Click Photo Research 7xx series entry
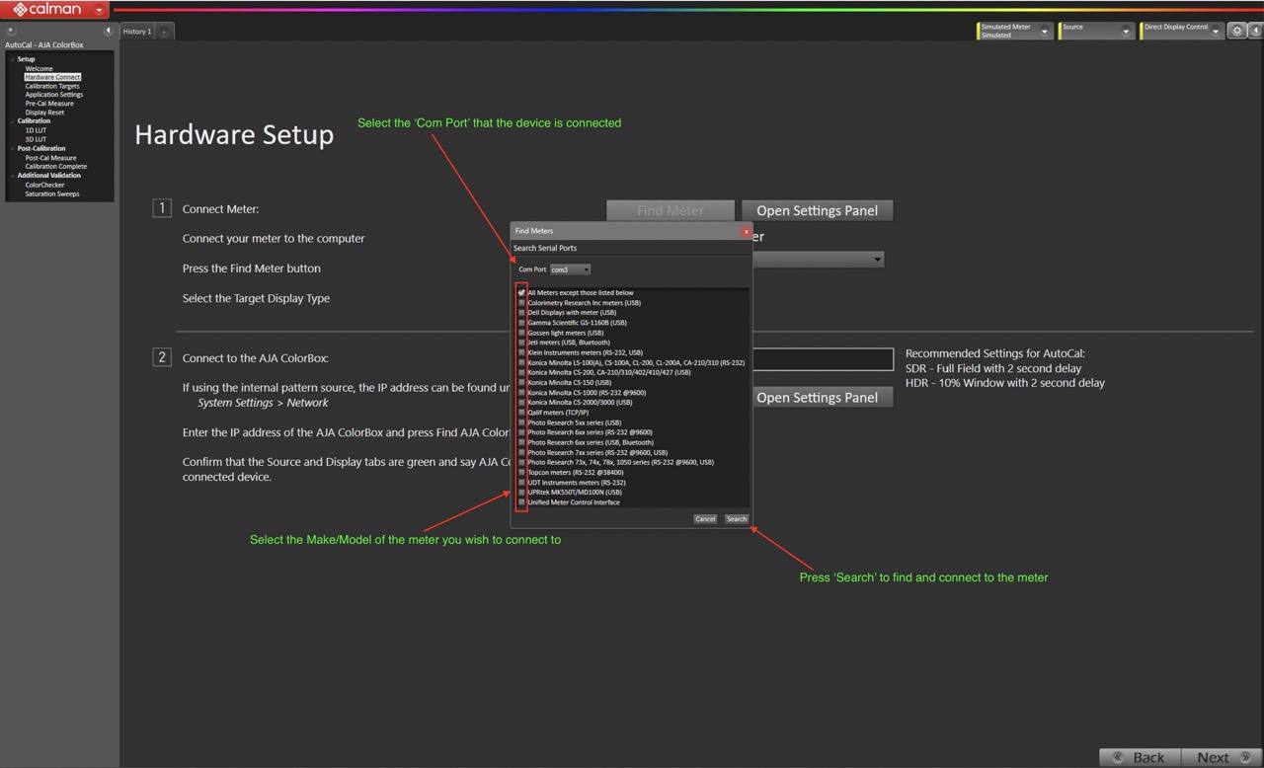The height and width of the screenshot is (768, 1264). (x=597, y=452)
